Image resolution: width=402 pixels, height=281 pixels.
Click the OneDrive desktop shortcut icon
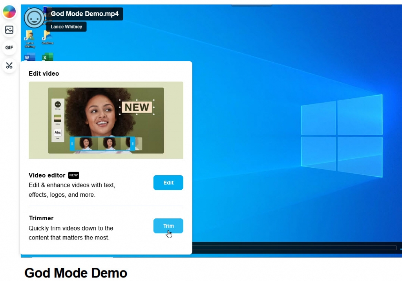click(x=48, y=38)
